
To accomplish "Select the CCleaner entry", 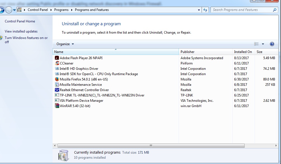I will click(67, 63).
